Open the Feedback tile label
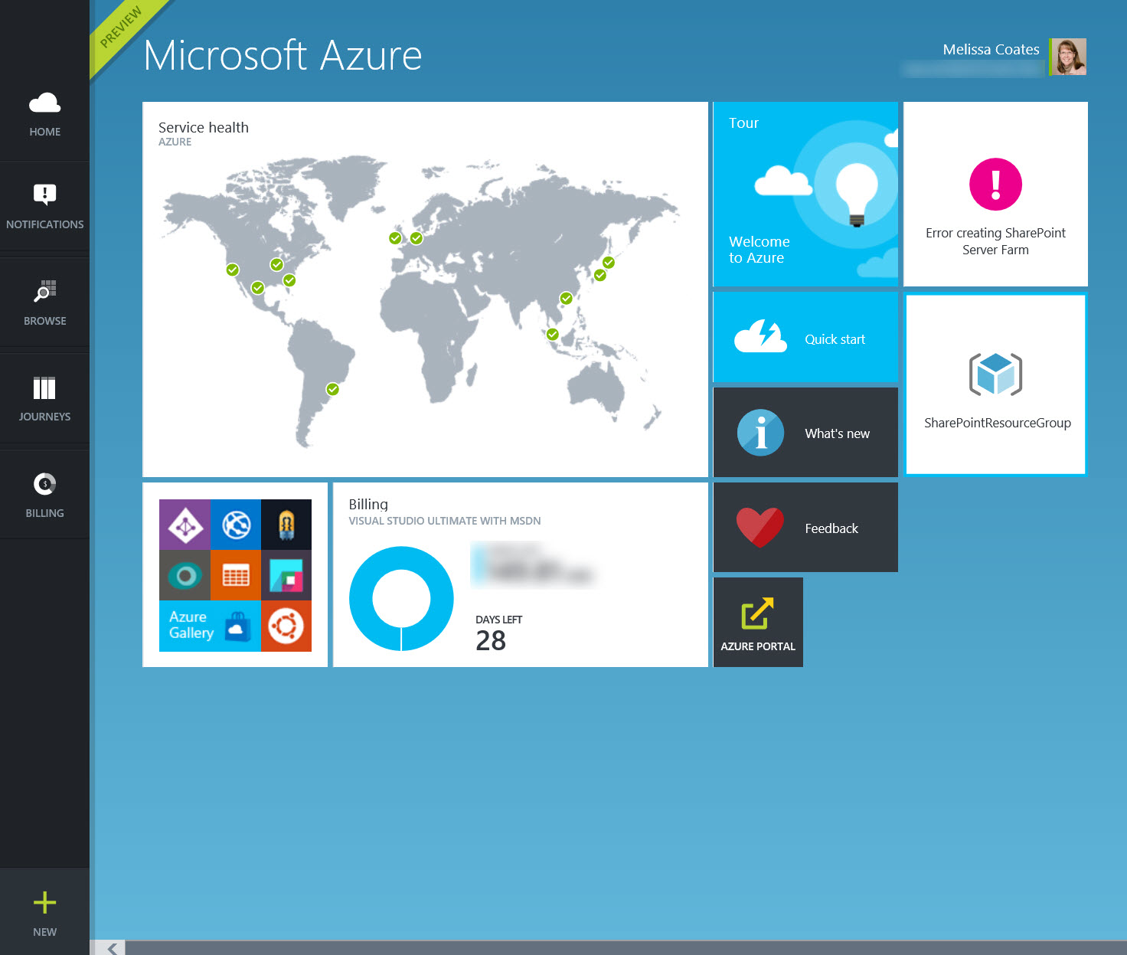This screenshot has width=1127, height=955. click(831, 528)
